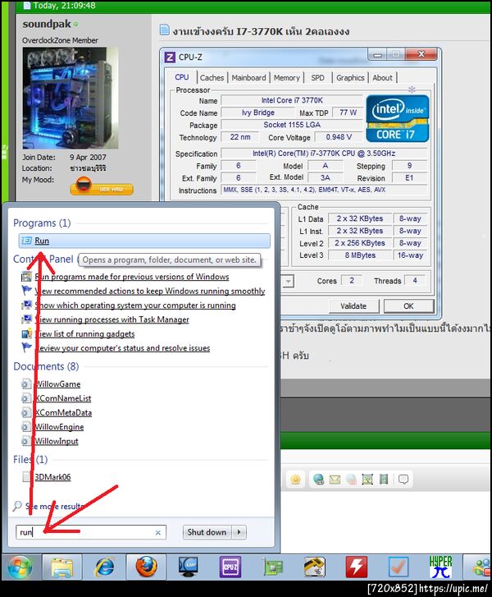
Task: Open Review your computer's status link
Action: tap(122, 348)
